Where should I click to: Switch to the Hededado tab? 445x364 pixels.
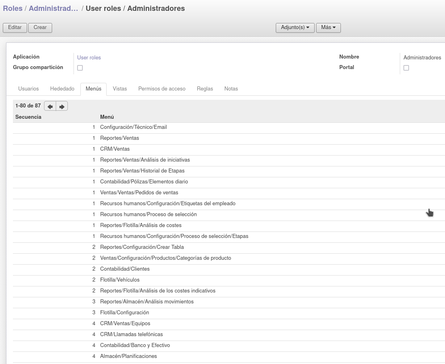(62, 89)
